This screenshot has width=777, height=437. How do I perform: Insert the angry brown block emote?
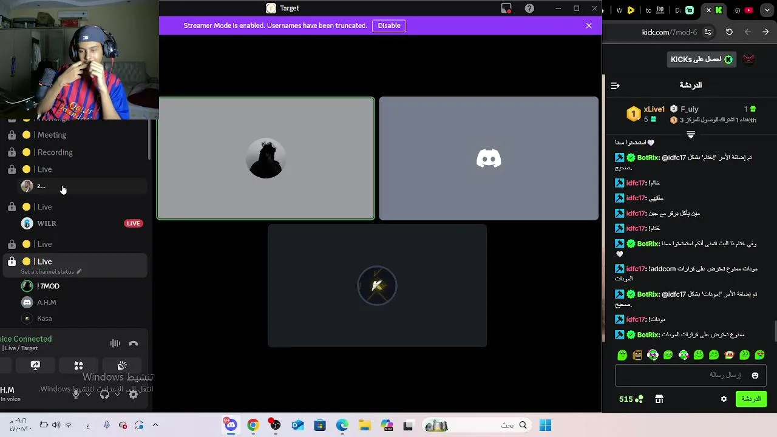(x=637, y=356)
